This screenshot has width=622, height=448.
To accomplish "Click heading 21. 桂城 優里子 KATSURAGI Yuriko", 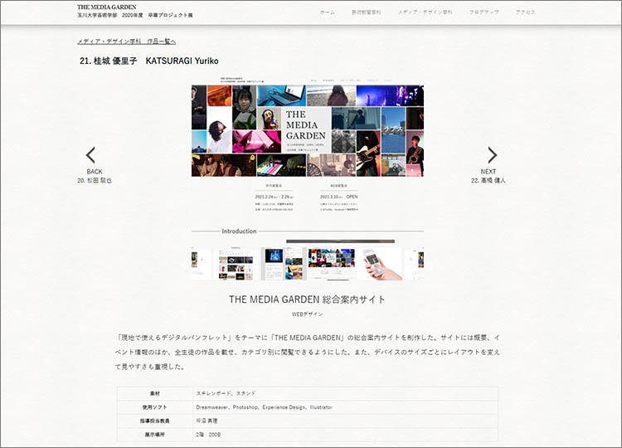I will 148,61.
